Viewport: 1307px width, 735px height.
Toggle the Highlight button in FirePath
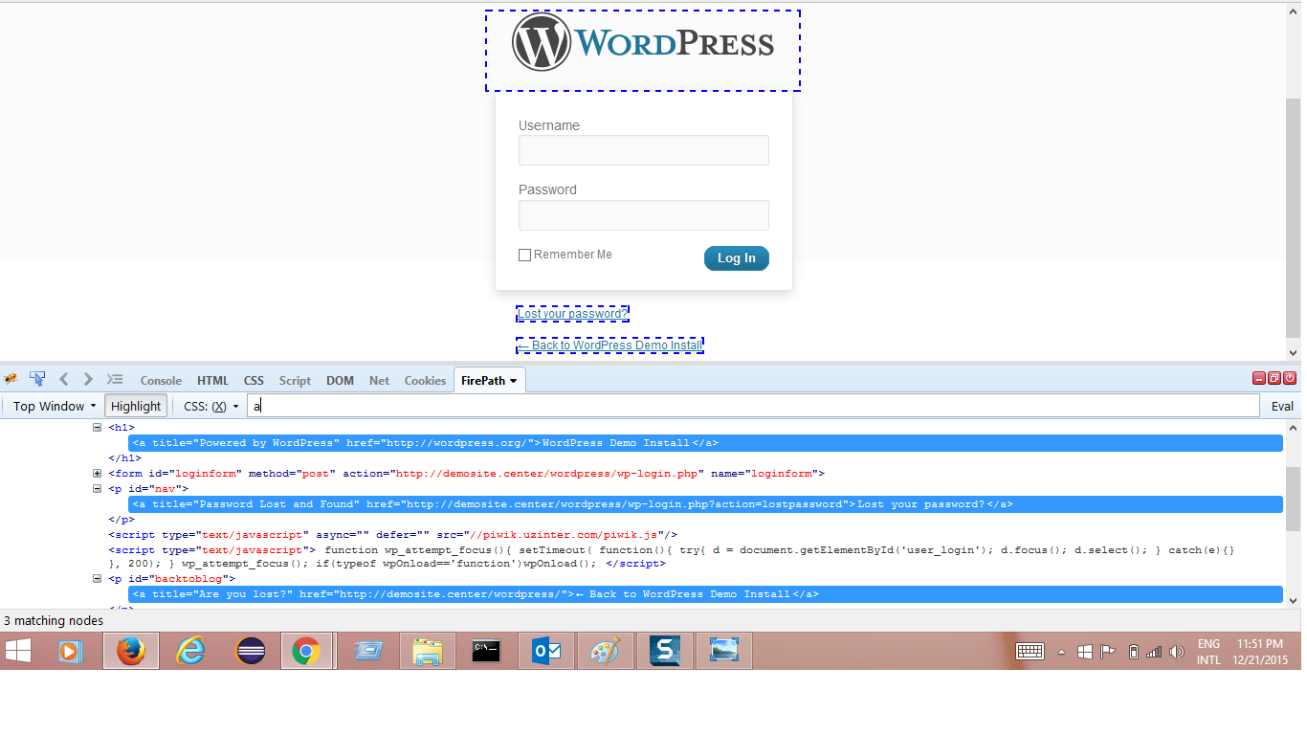tap(136, 406)
